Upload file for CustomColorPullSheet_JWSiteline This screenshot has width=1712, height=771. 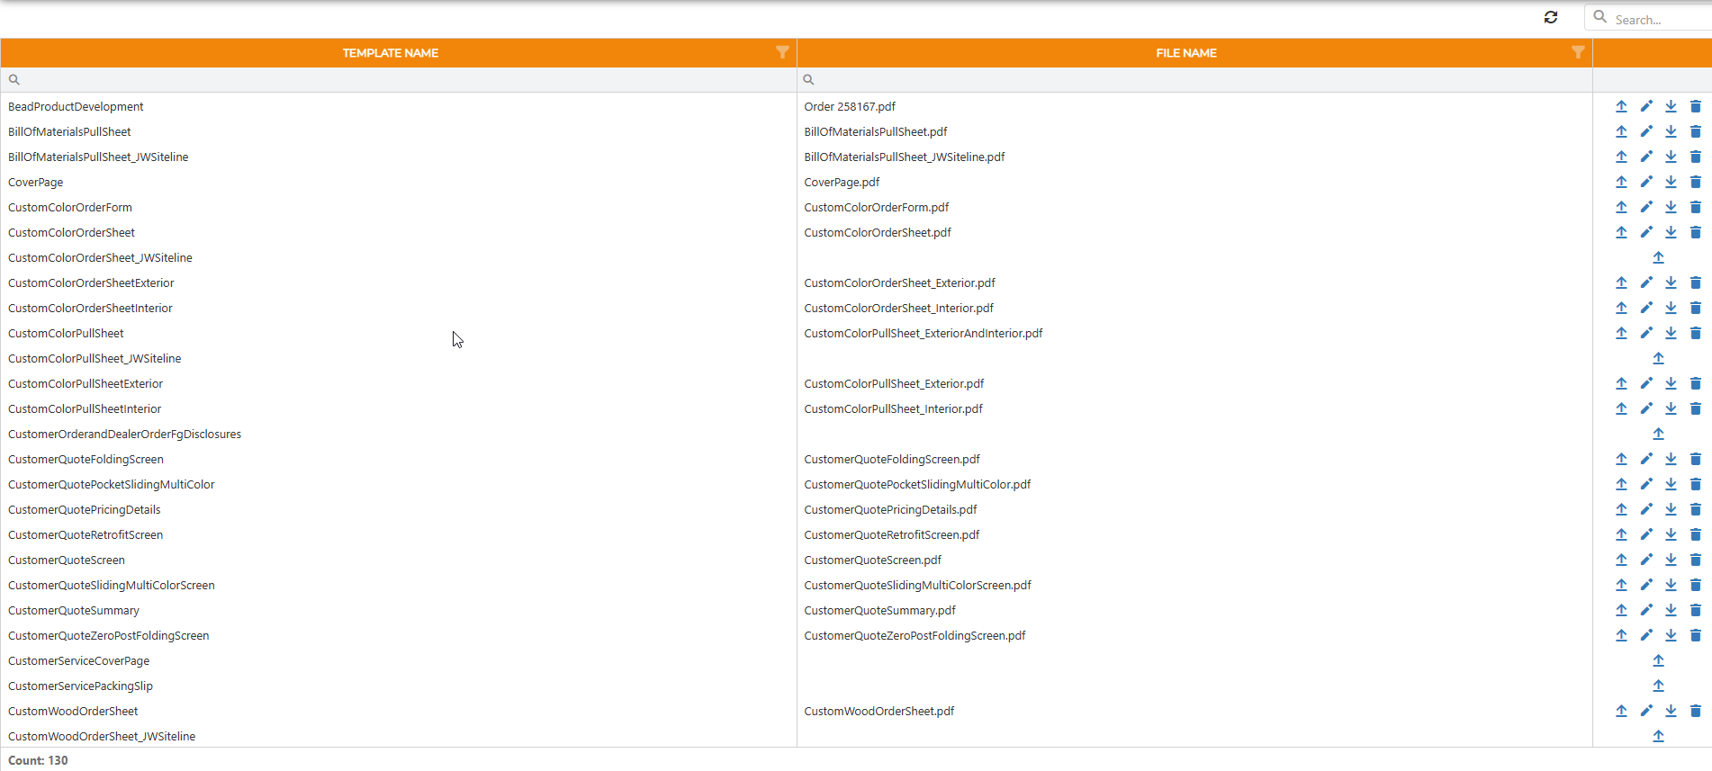(x=1659, y=358)
